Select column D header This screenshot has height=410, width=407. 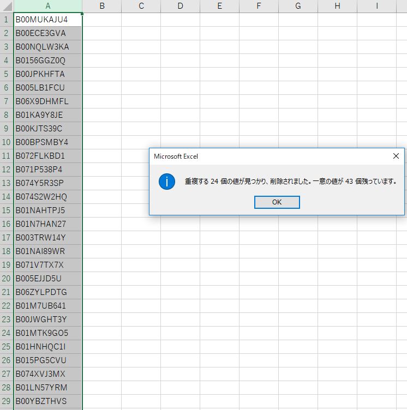(181, 6)
